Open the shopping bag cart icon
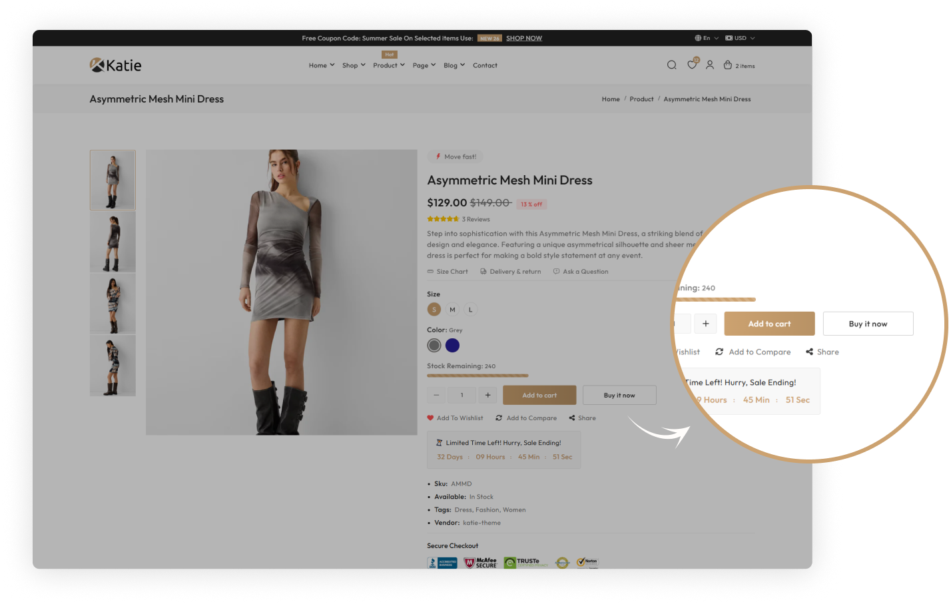949x604 pixels. (x=728, y=65)
